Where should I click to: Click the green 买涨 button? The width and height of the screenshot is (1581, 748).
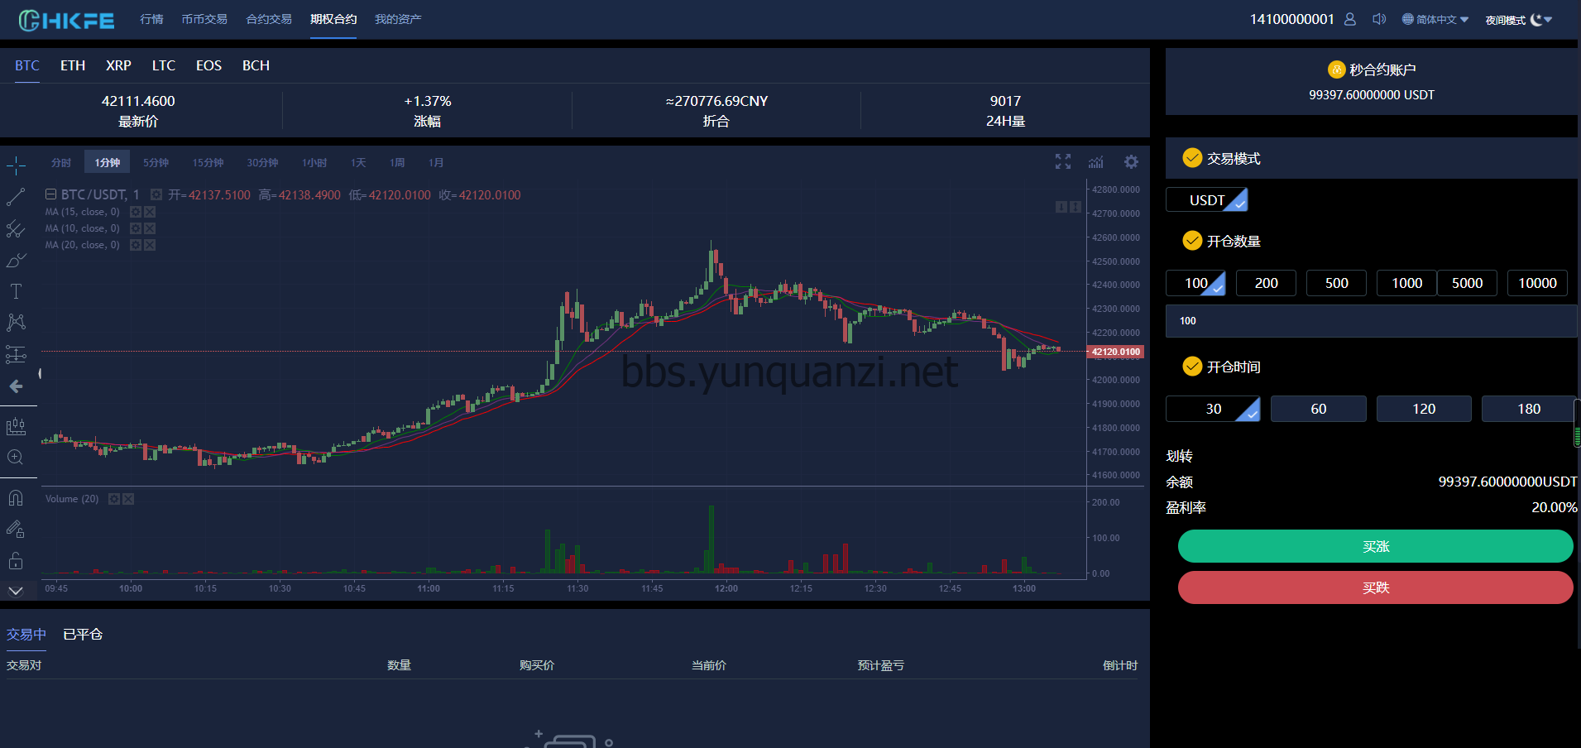(x=1375, y=547)
